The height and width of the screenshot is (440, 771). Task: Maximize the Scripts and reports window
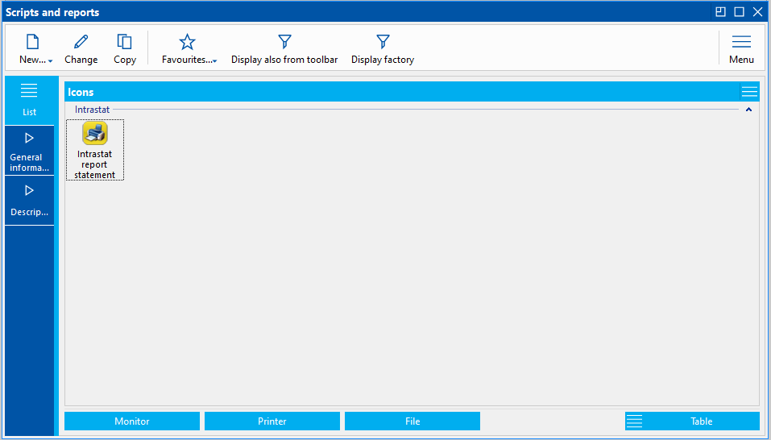(739, 12)
